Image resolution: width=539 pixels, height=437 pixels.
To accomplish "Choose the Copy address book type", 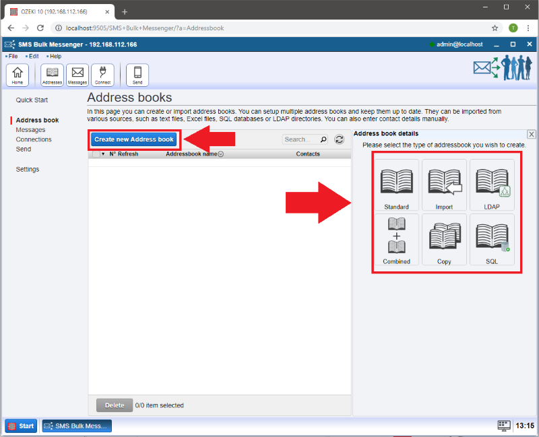I will pos(444,240).
